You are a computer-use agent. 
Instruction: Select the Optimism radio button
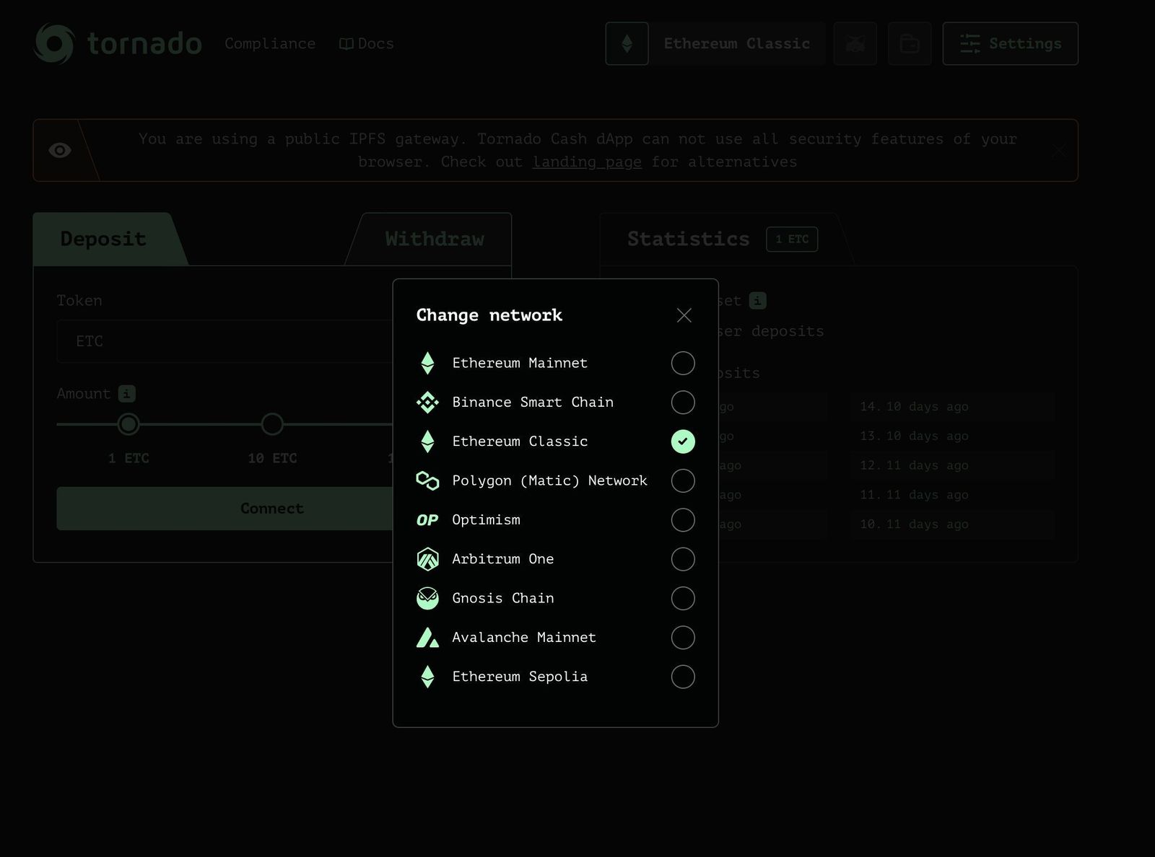pos(683,520)
